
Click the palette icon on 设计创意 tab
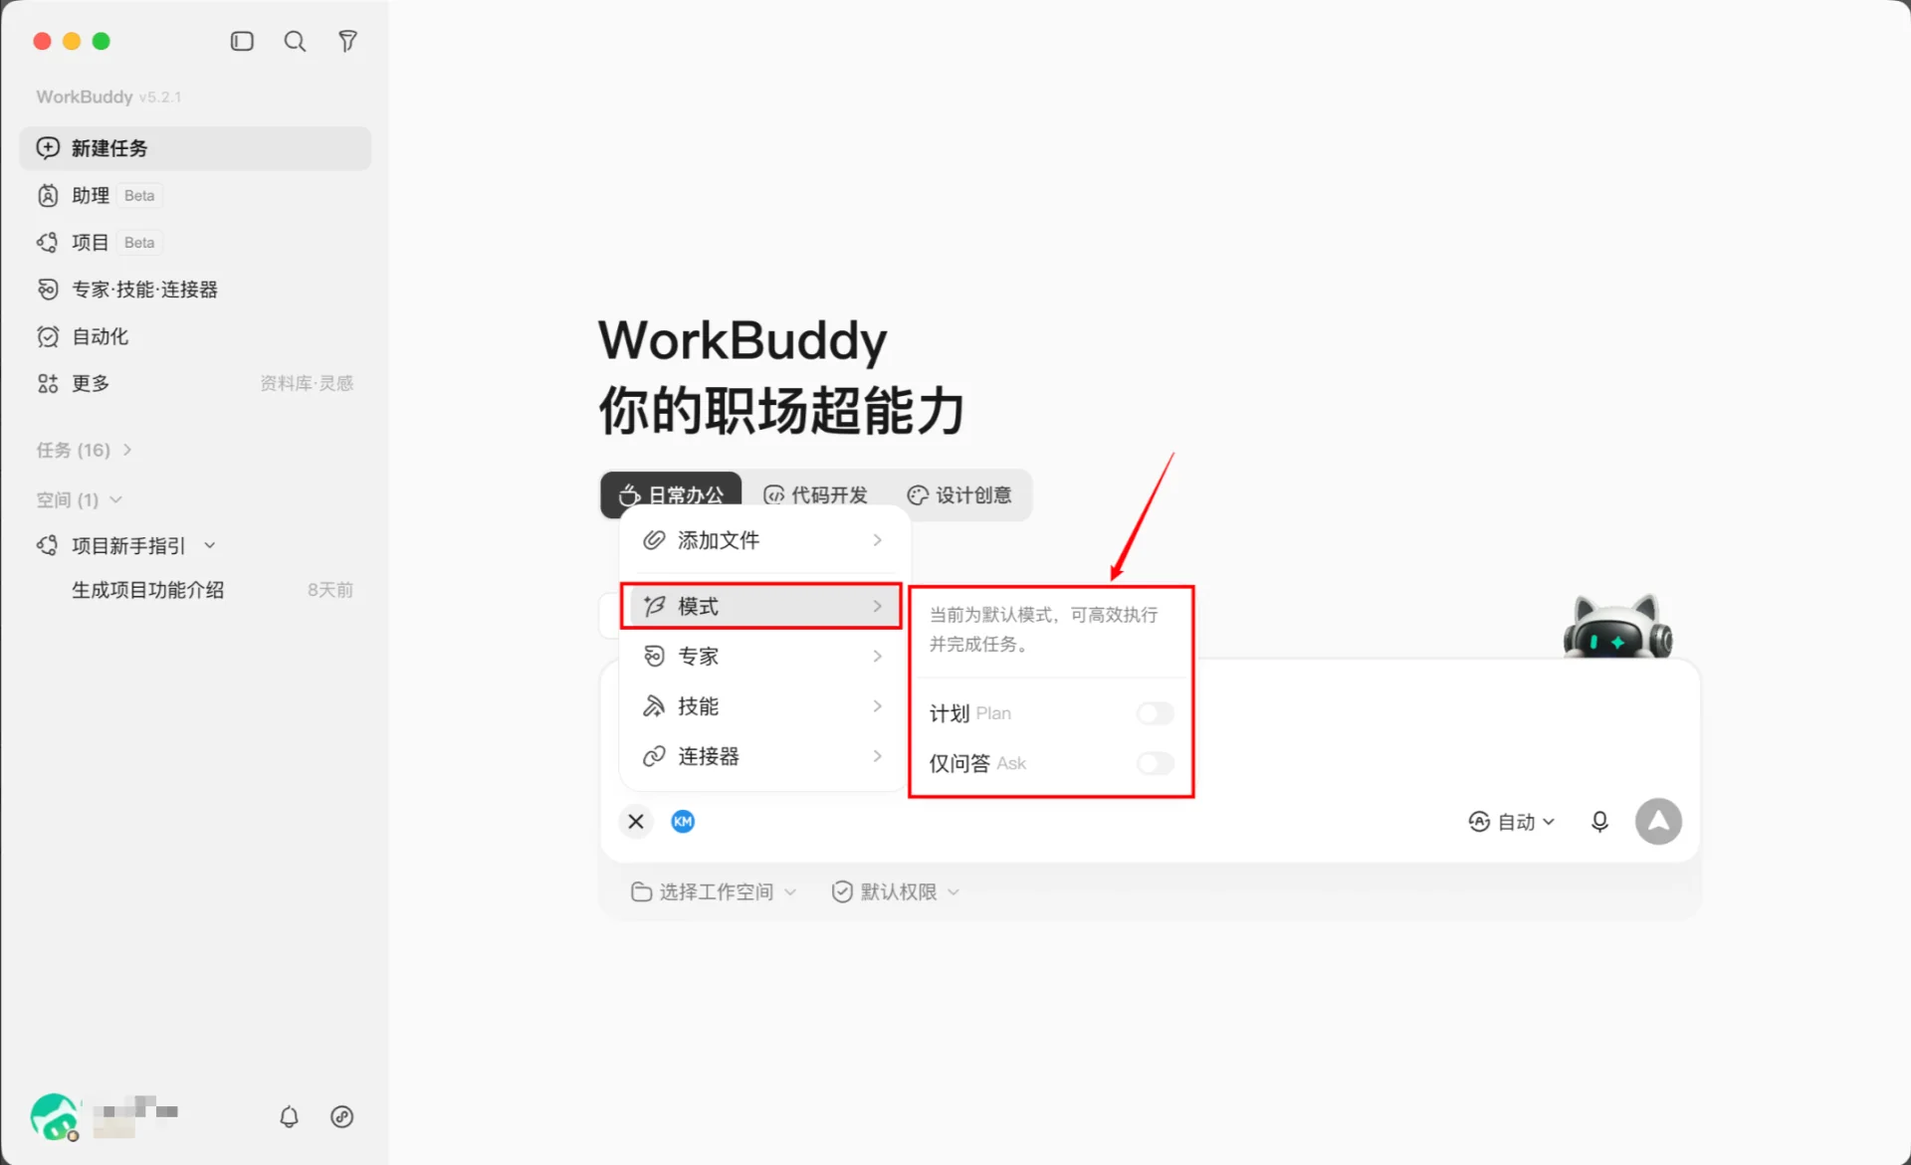(917, 494)
